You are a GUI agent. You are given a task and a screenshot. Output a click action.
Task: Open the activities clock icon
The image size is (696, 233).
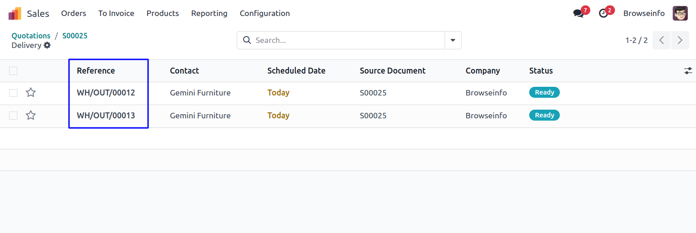click(604, 14)
